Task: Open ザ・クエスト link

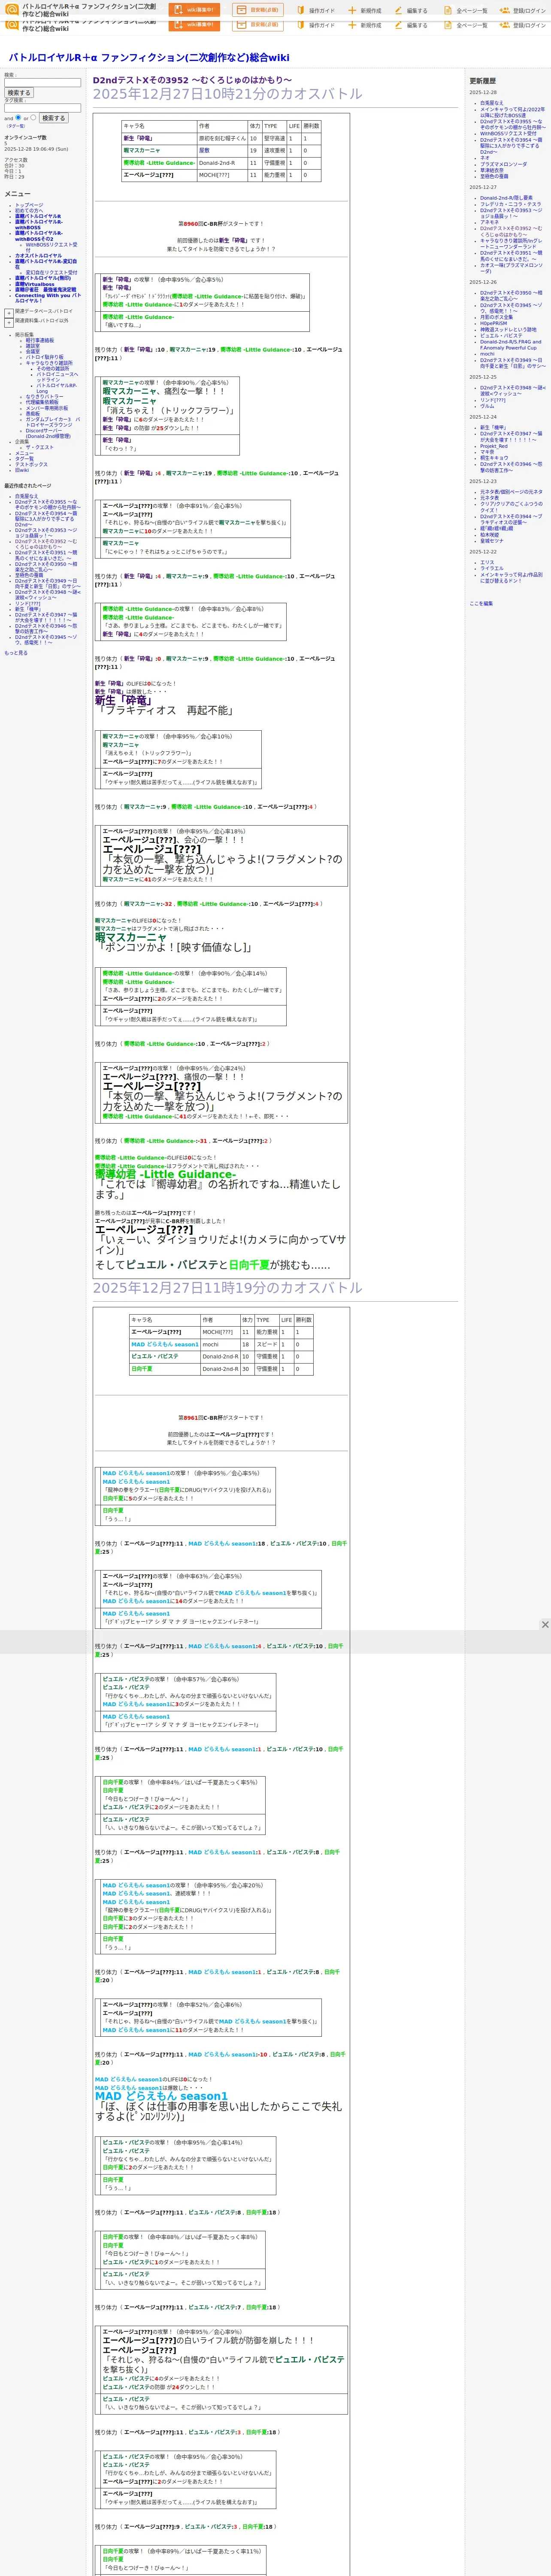Action: point(40,447)
